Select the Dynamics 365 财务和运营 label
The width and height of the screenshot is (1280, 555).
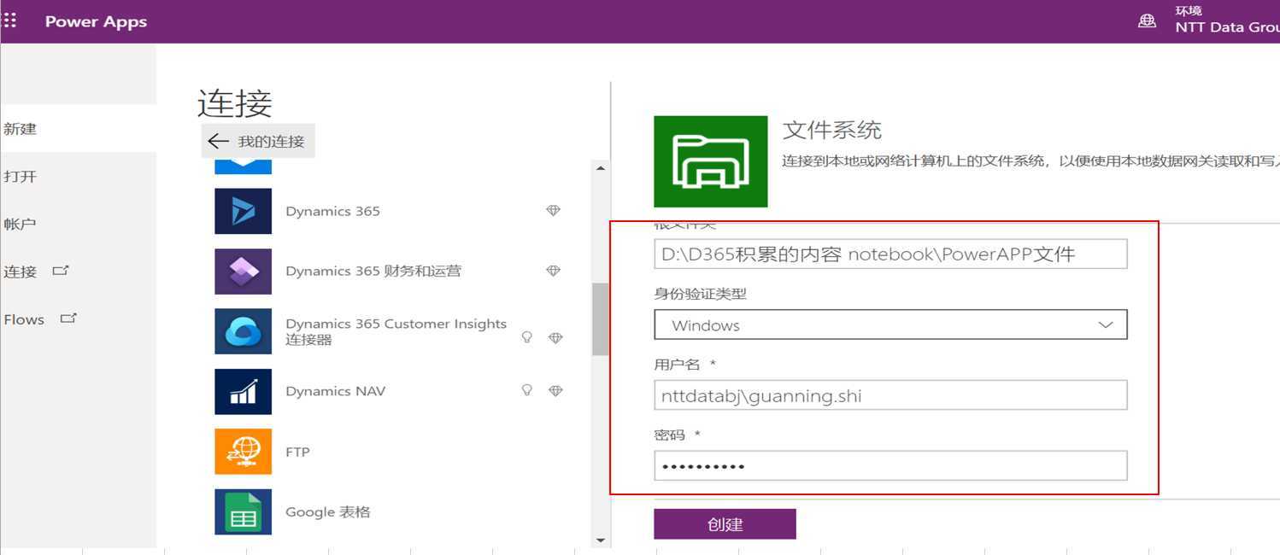pos(373,271)
